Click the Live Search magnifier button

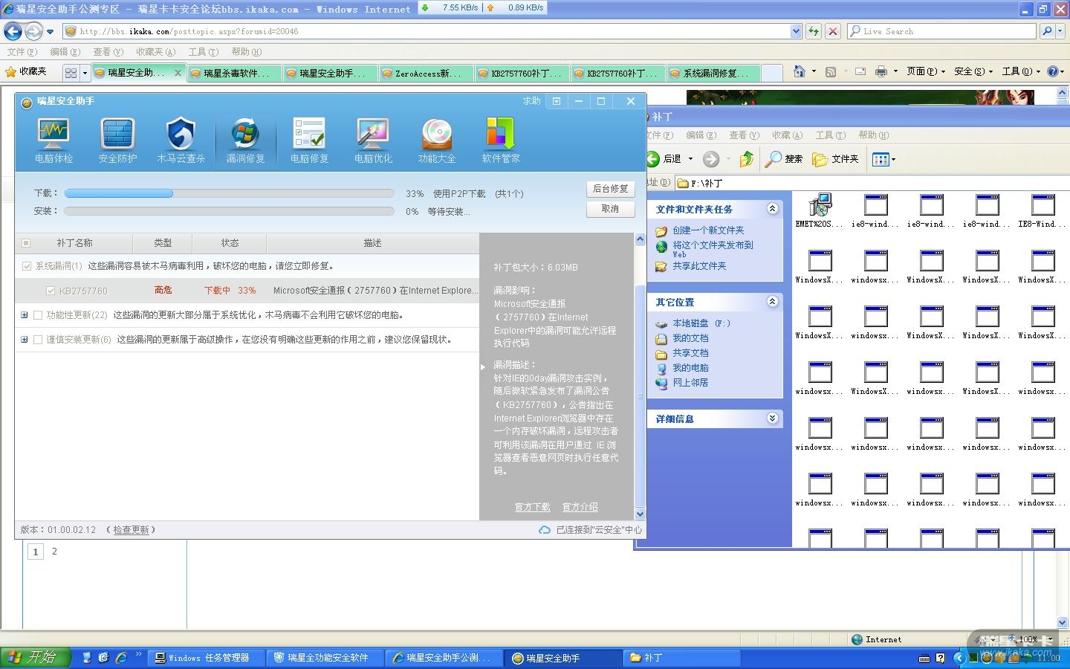[1047, 31]
